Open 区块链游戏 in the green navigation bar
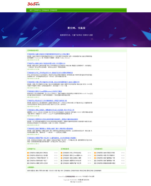This screenshot has width=151, height=186. [45, 10]
